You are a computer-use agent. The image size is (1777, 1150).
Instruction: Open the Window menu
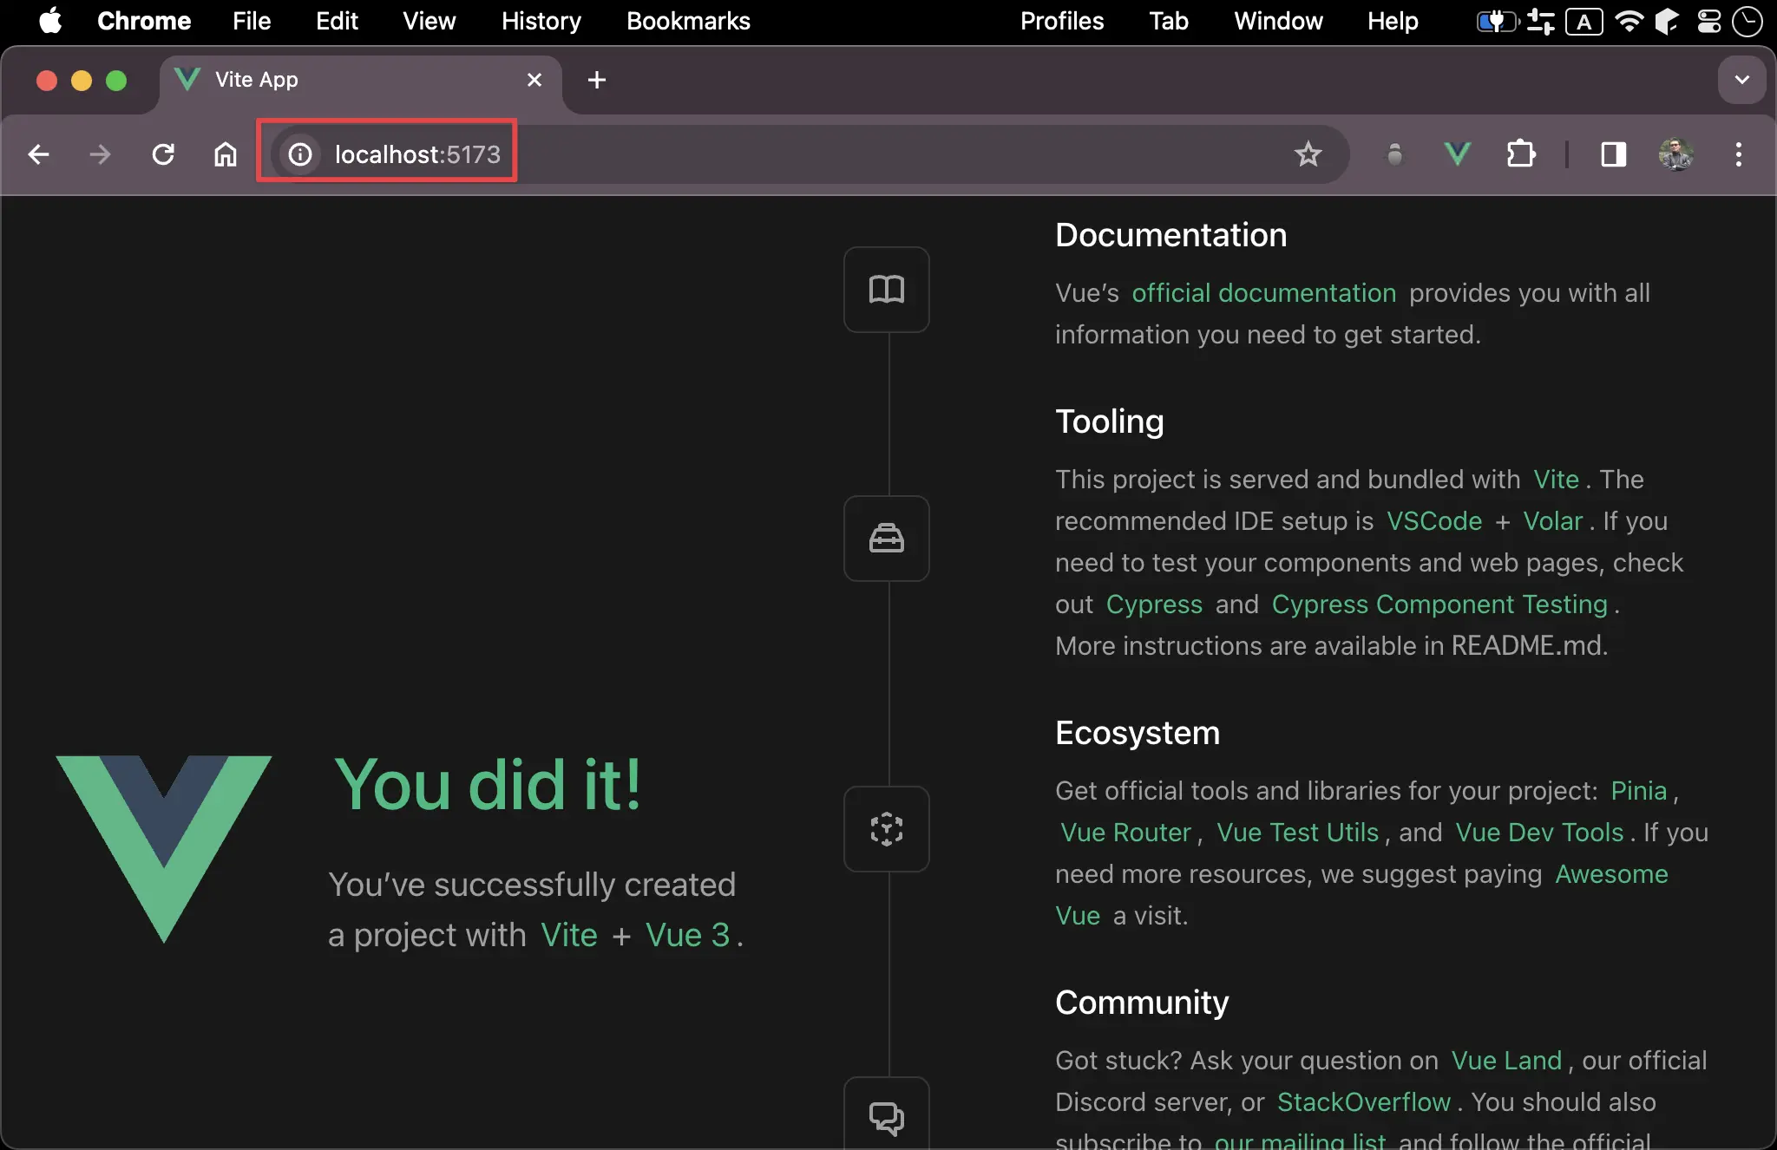[x=1278, y=21]
